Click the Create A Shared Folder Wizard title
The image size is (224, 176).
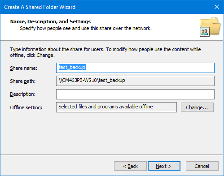(x=40, y=7)
